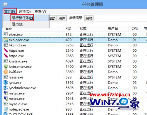Click the knatsvc.exe process icon
This screenshot has height=115, width=147.
pos(6,61)
